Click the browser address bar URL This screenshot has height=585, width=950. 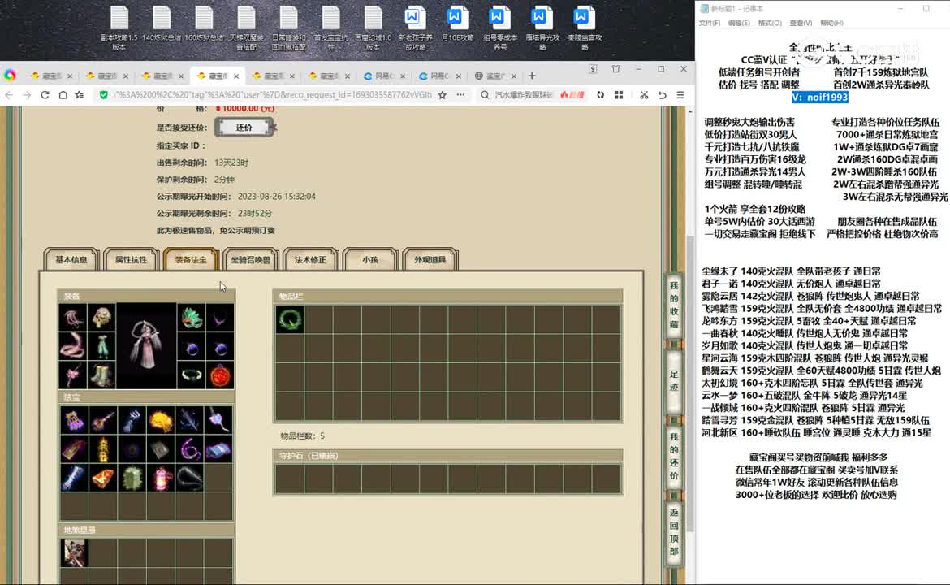tap(273, 95)
